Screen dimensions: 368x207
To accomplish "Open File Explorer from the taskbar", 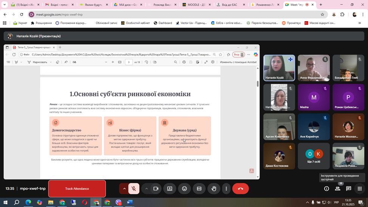I will tap(51, 202).
